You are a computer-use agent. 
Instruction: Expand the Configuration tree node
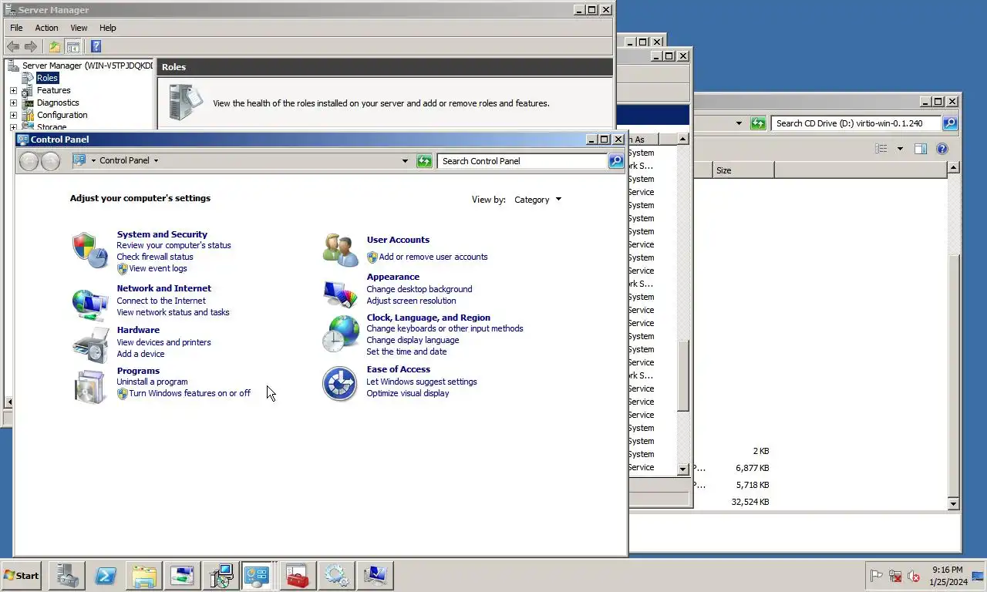click(x=13, y=115)
